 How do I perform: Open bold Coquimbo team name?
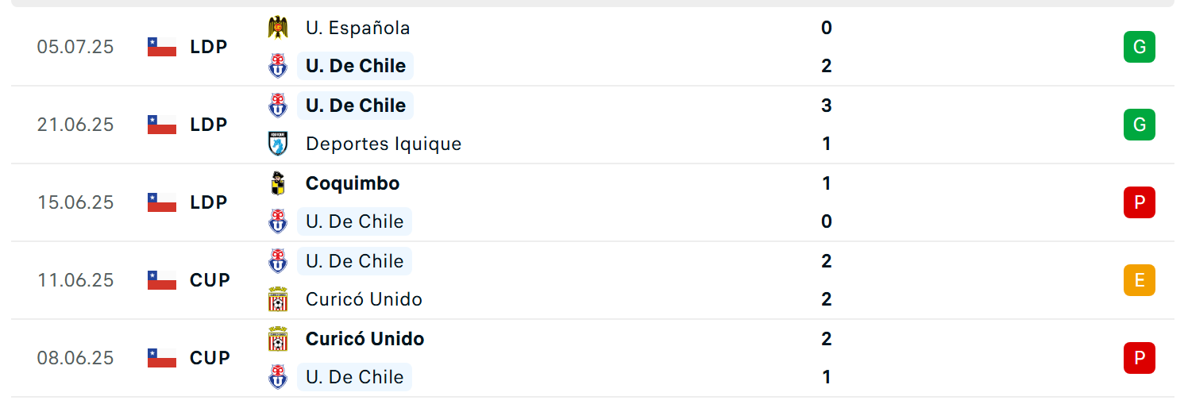tap(353, 183)
